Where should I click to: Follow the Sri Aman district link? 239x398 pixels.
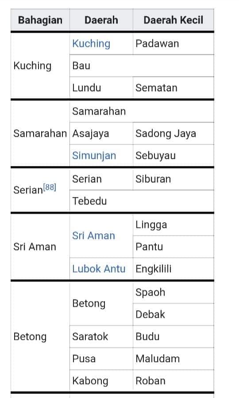[x=93, y=236]
